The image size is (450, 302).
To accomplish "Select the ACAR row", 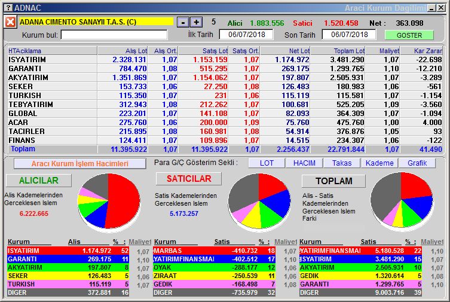I will [225, 122].
